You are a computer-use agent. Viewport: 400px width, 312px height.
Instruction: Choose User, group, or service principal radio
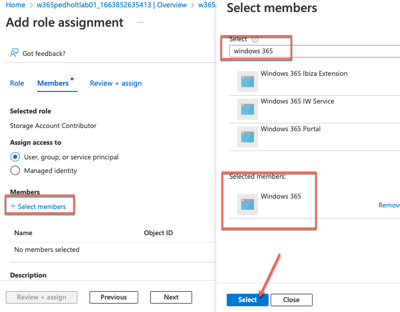coord(15,157)
